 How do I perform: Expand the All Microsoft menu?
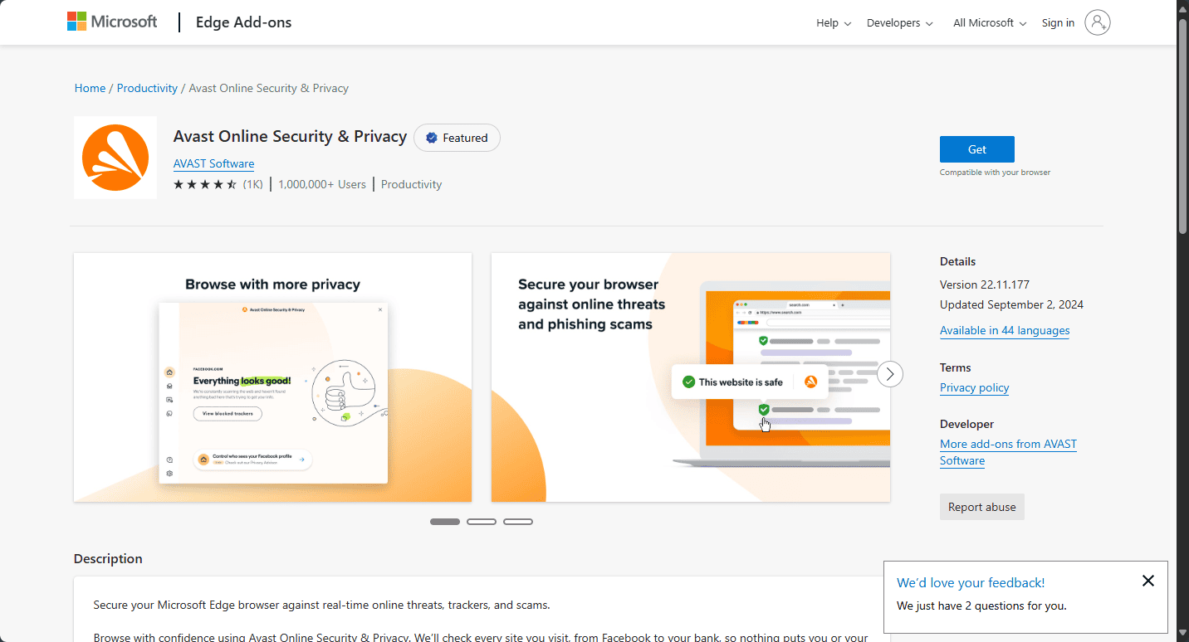(990, 23)
